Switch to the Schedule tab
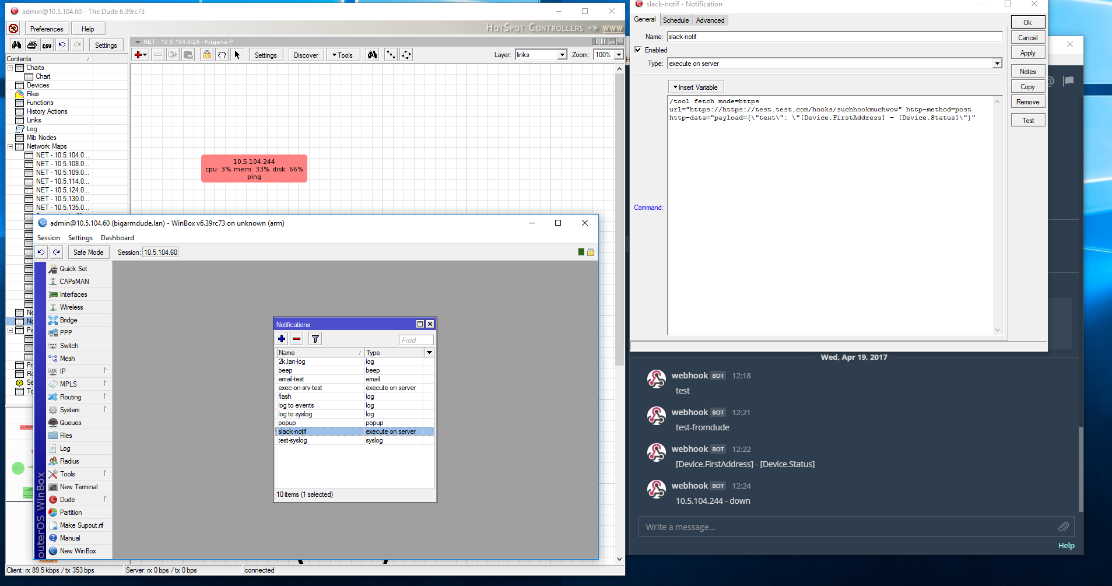Viewport: 1112px width, 586px height. click(676, 20)
